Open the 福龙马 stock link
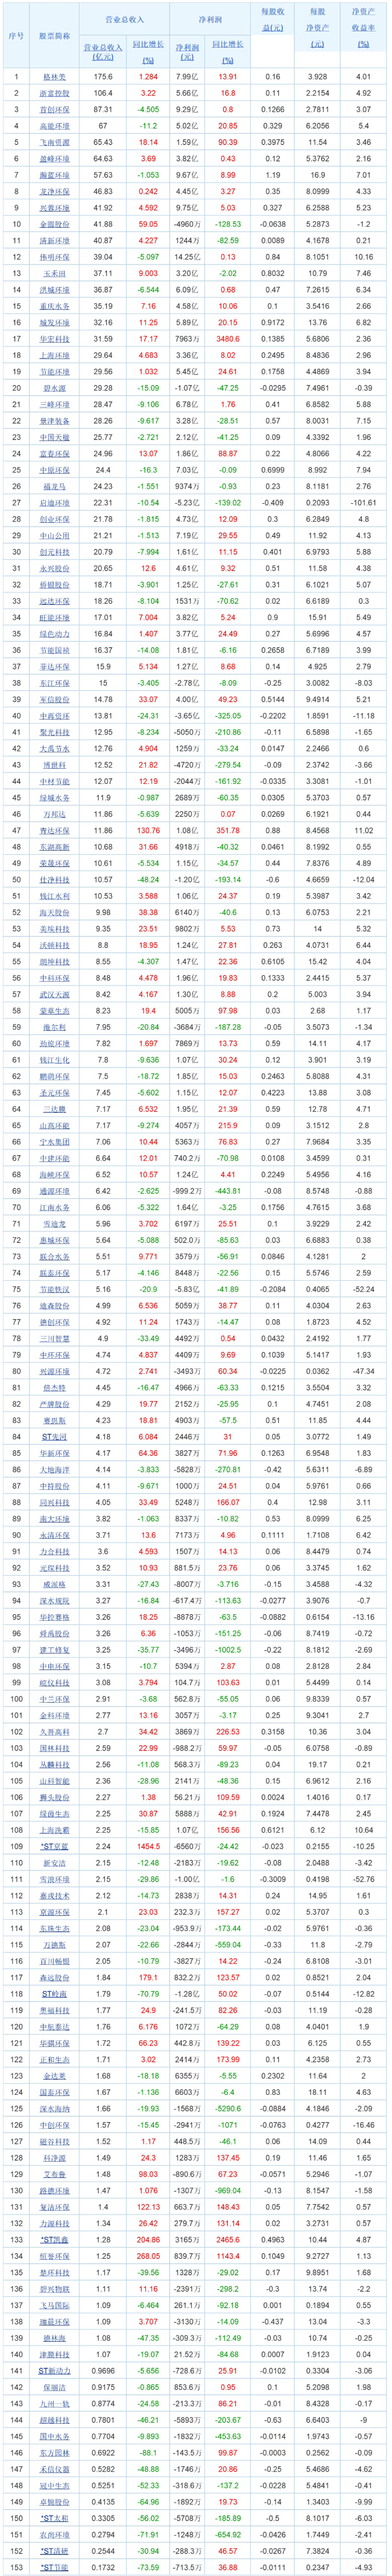The width and height of the screenshot is (392, 2576). pos(55,486)
